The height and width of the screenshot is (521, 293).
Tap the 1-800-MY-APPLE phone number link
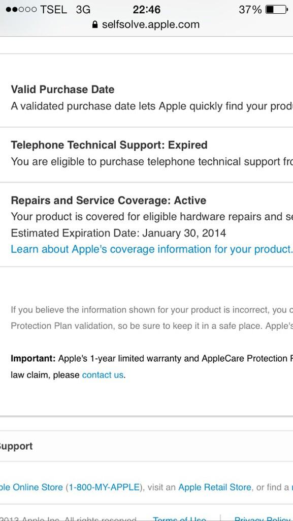pyautogui.click(x=103, y=487)
